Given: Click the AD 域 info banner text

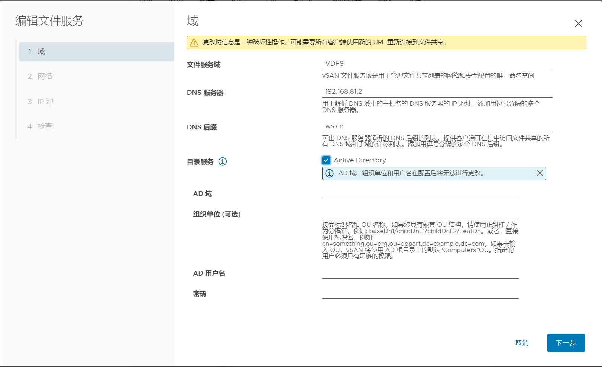Looking at the screenshot, I should pyautogui.click(x=411, y=173).
